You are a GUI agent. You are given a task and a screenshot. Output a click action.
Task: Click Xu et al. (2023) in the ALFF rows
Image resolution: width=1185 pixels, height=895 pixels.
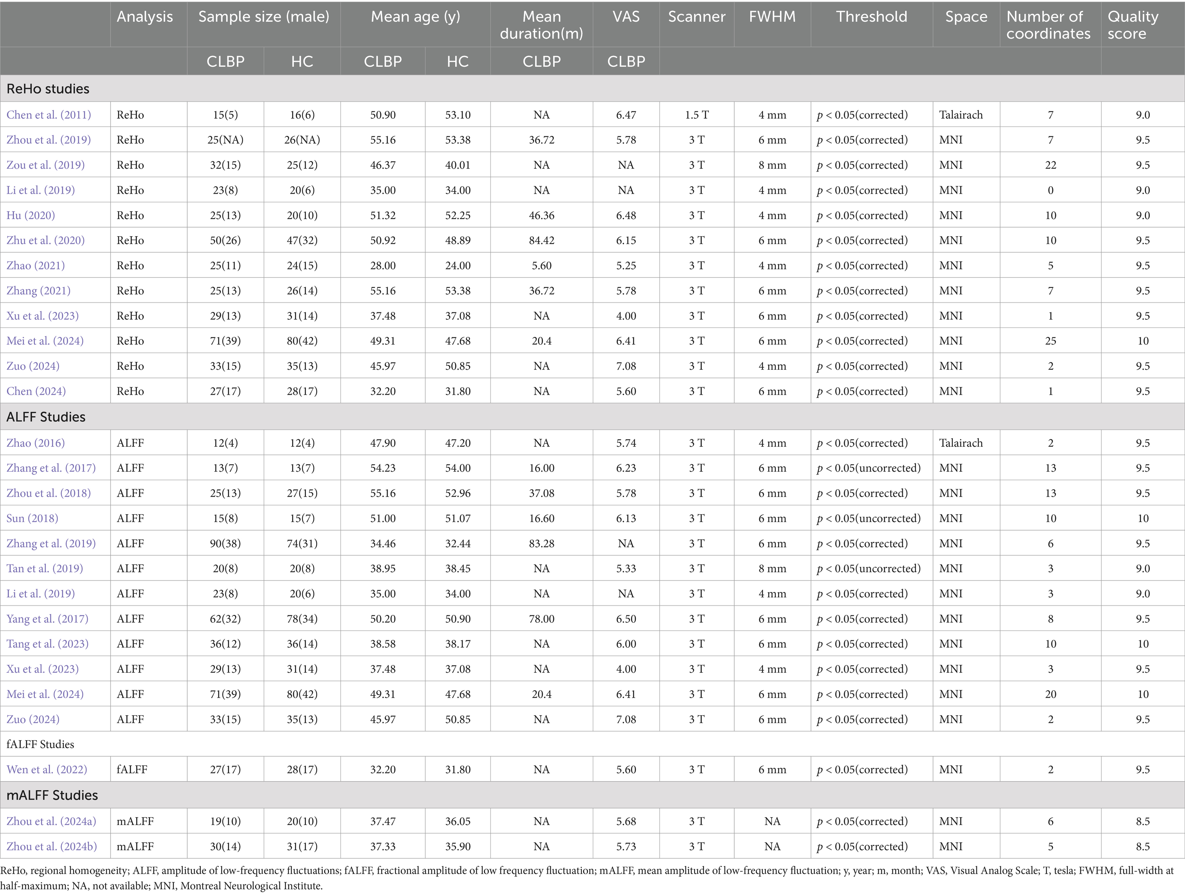[x=42, y=669]
